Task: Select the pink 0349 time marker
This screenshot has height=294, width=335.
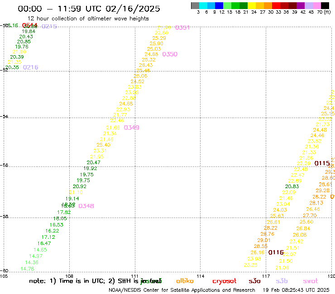Action: point(132,128)
